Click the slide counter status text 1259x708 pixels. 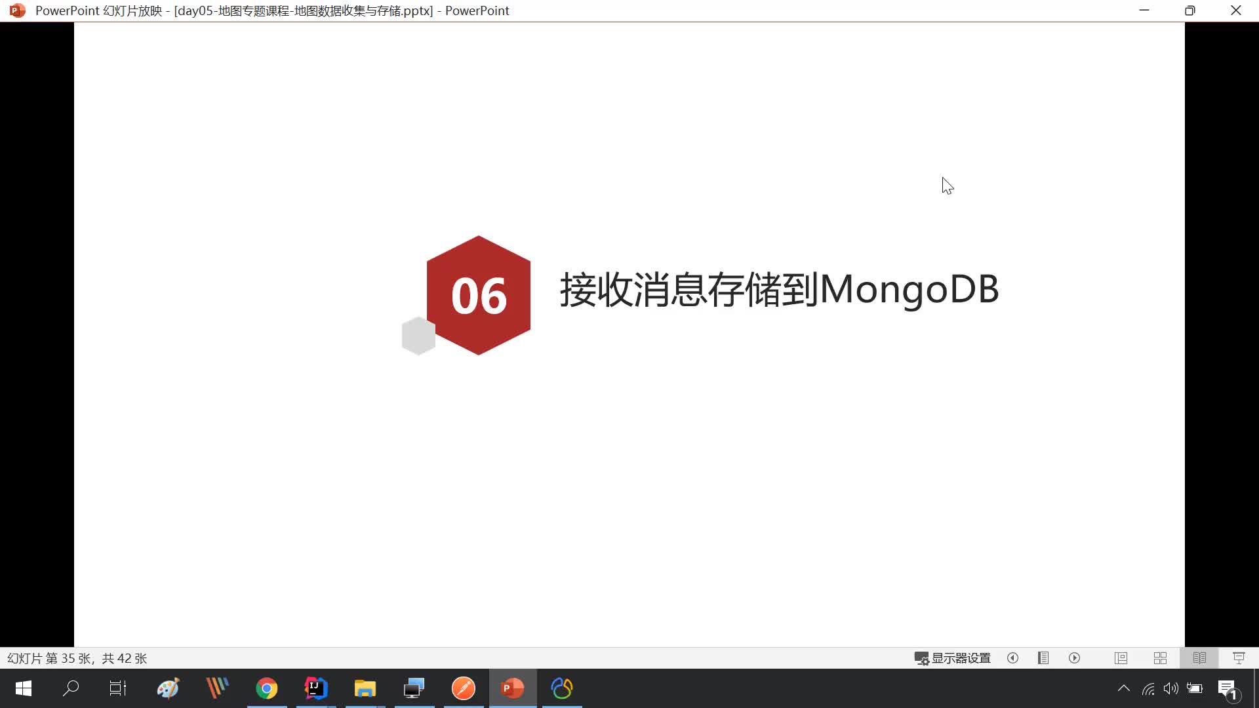[77, 658]
